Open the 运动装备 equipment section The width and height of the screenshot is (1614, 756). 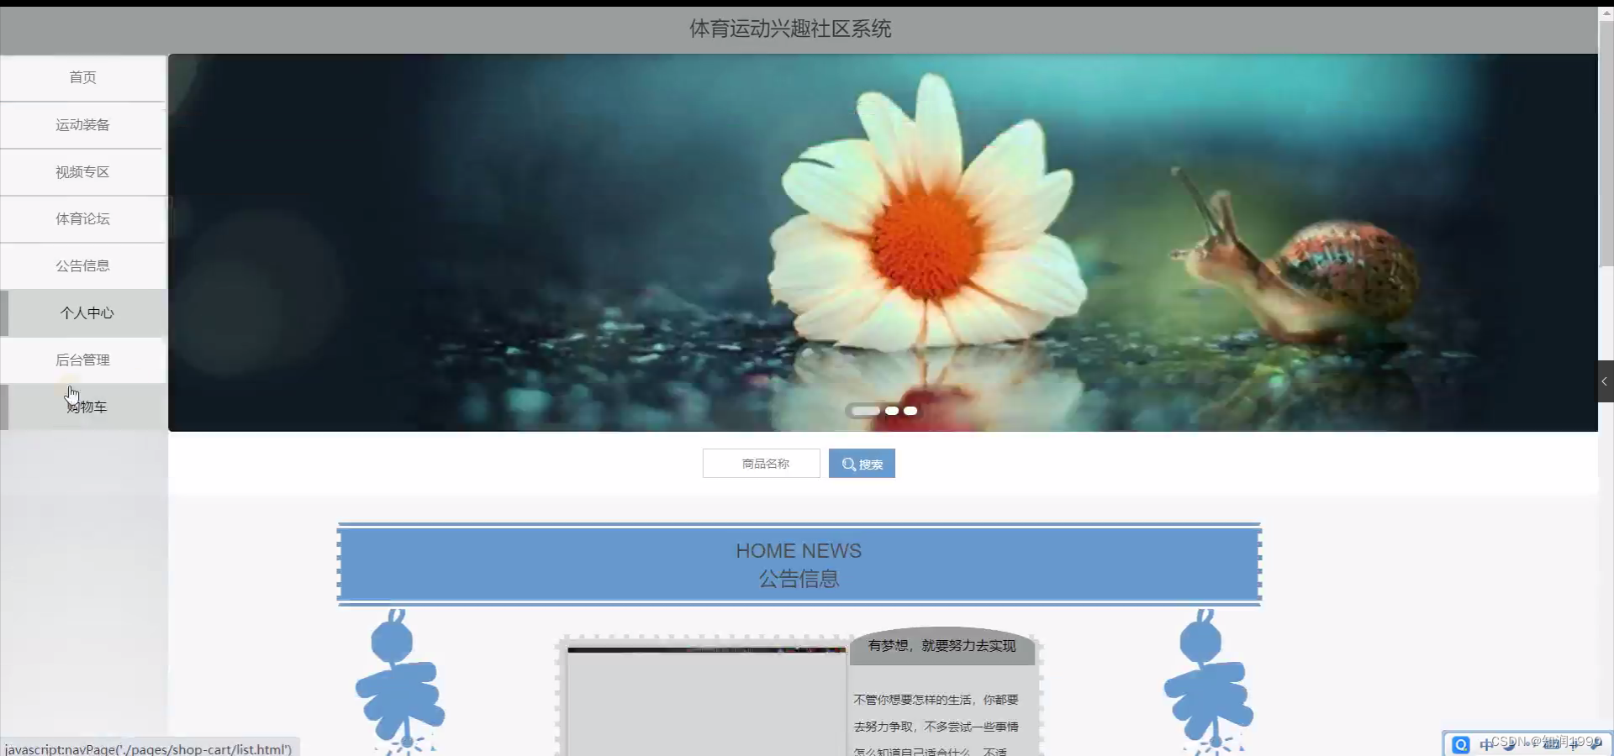[82, 124]
